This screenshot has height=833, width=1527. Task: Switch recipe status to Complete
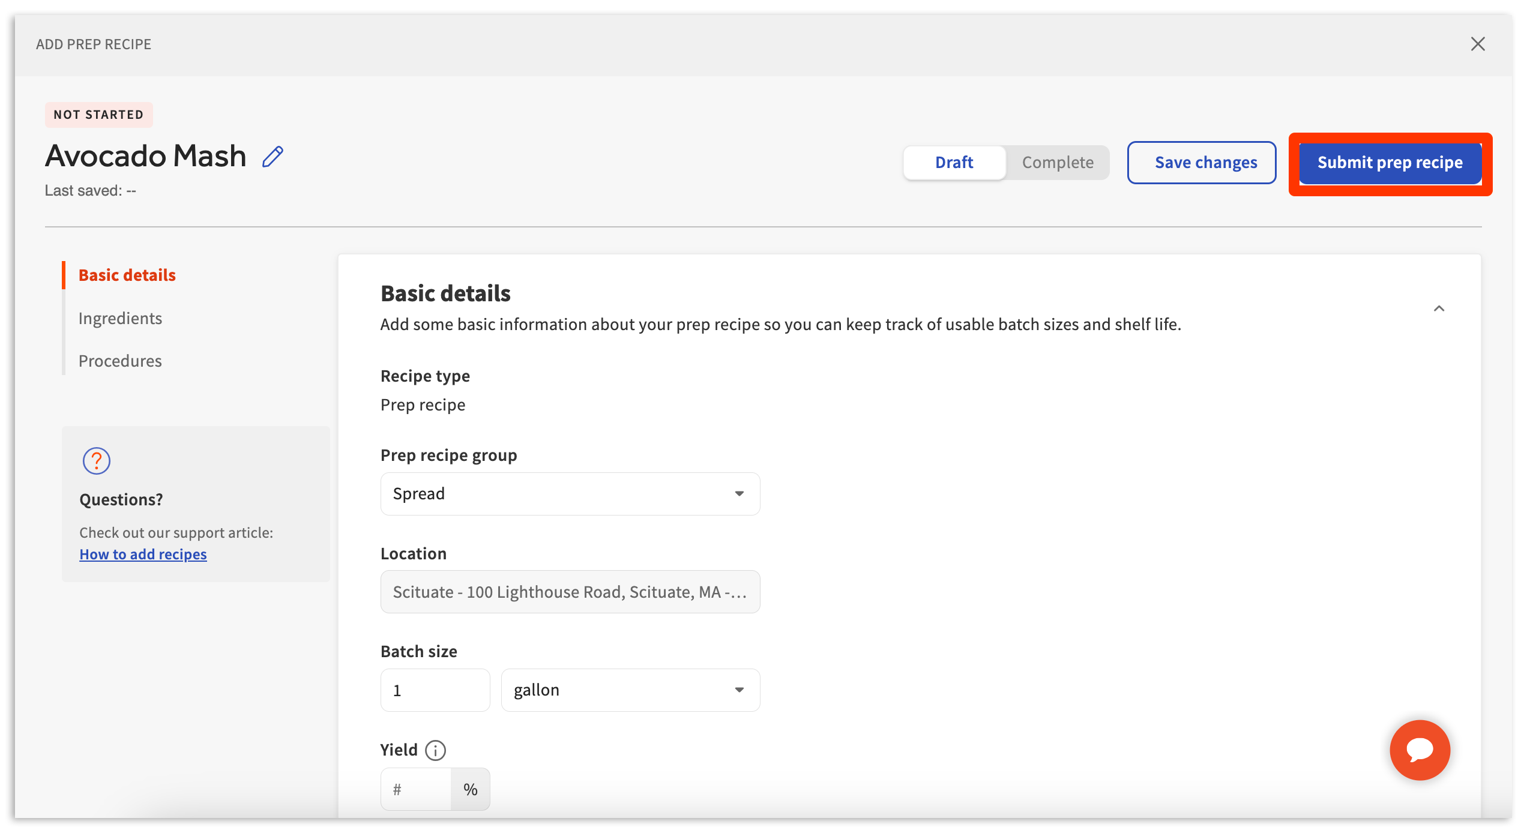[x=1057, y=163]
